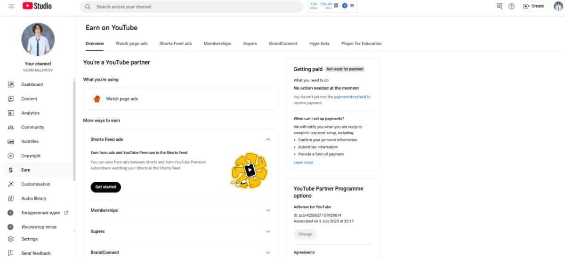
Task: Open the extension stats chart icon
Action: pos(336,6)
